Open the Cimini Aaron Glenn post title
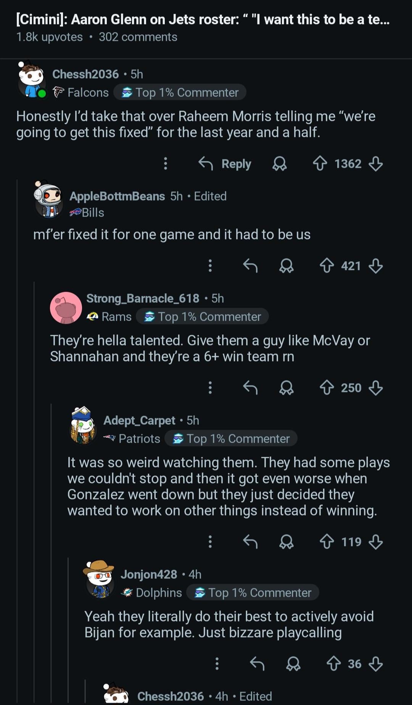 tap(203, 19)
